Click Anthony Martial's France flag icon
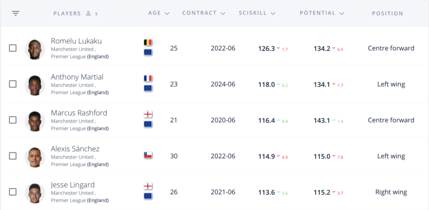429x210 pixels. pos(148,79)
